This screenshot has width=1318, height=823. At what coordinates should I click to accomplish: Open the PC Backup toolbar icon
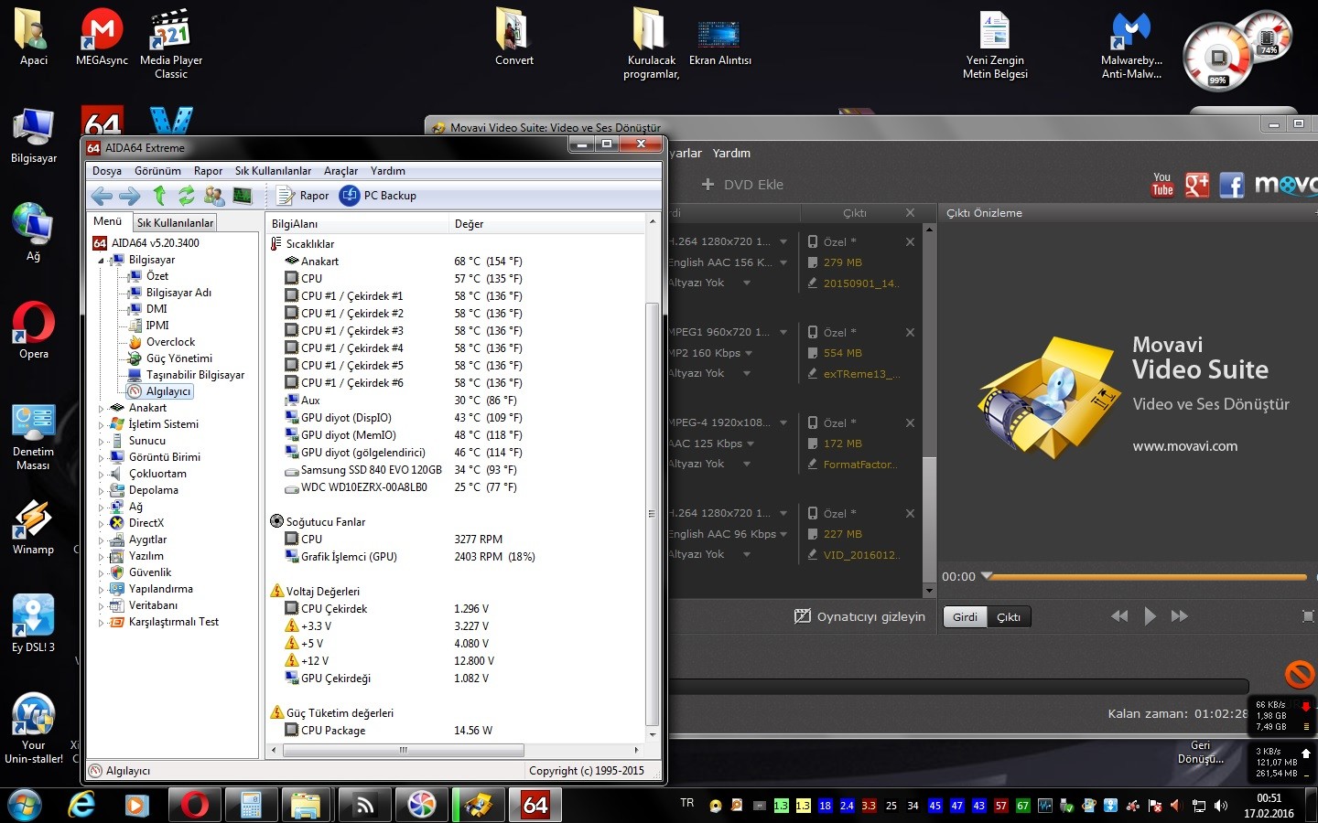(378, 196)
